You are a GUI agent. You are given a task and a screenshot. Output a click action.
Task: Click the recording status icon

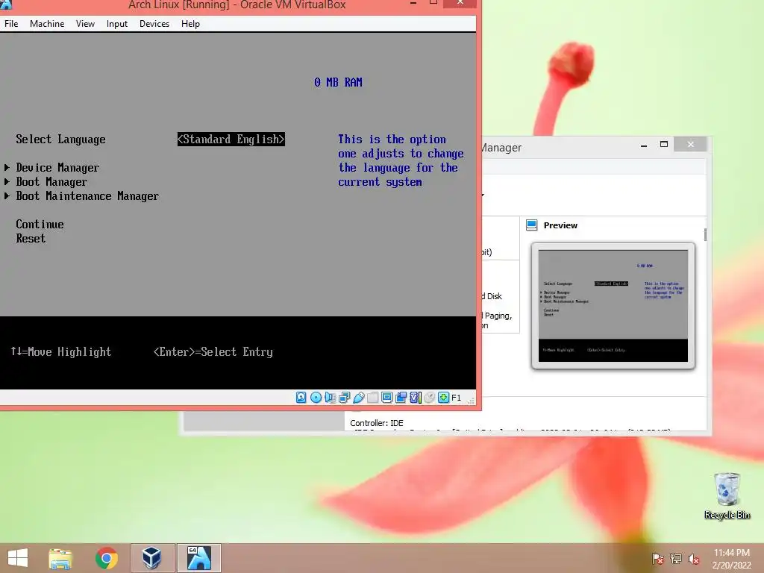coord(401,398)
